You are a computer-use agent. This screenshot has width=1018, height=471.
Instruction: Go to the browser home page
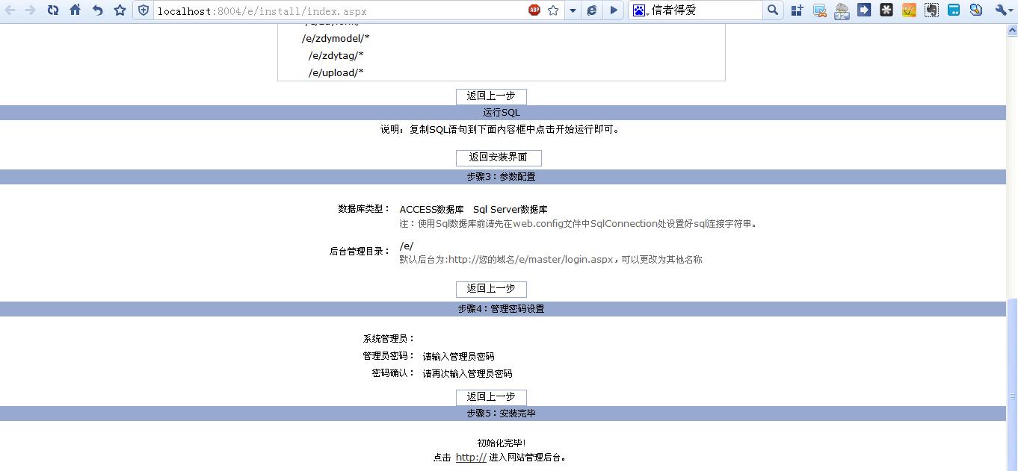coord(75,10)
